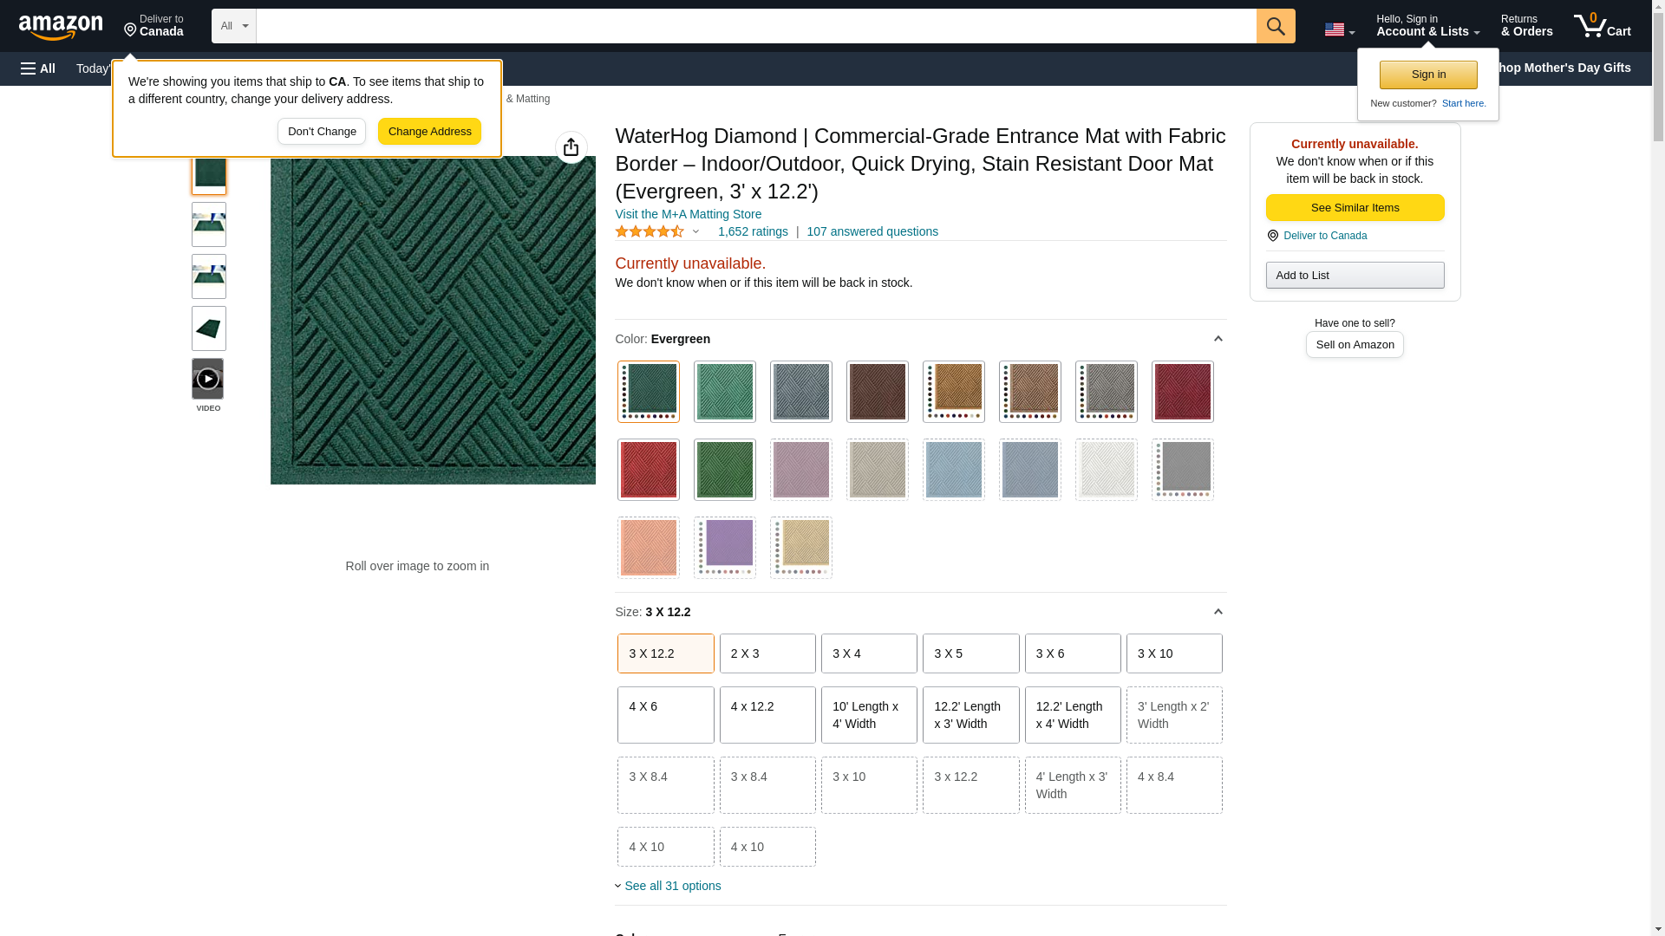This screenshot has height=936, width=1665.
Task: Open 107 answered questions link
Action: 872,231
